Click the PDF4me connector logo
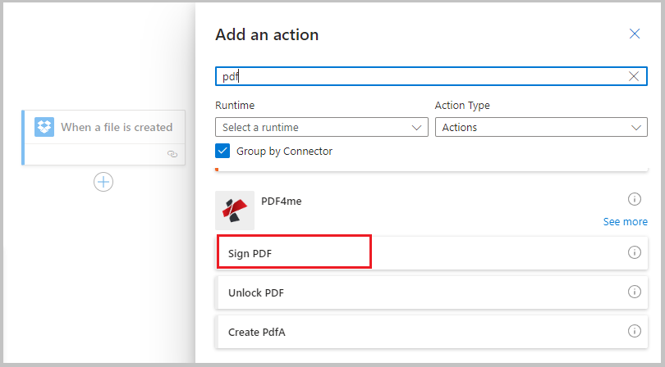The image size is (665, 367). click(235, 211)
